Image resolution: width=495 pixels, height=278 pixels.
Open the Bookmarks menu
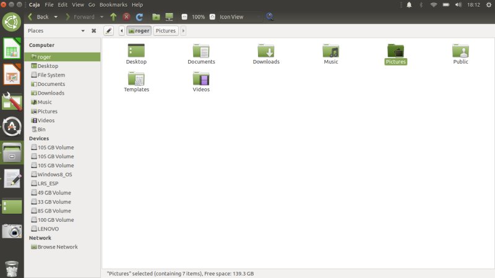113,5
